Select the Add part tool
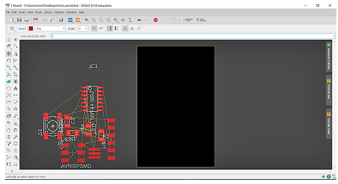The width and height of the screenshot is (338, 184). coord(16,116)
